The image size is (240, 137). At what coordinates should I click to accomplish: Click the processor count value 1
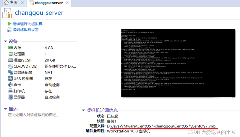tap(46, 54)
